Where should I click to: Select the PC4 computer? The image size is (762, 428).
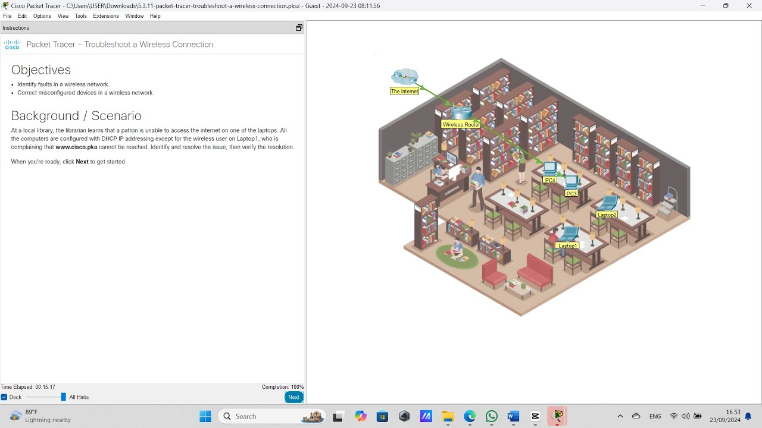549,168
